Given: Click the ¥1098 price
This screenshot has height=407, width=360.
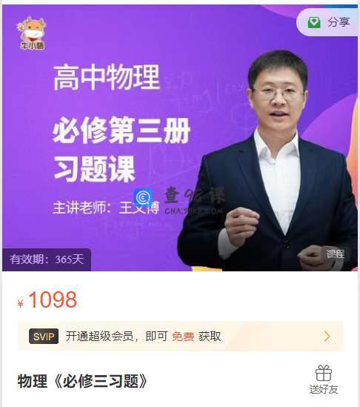Looking at the screenshot, I should pos(47,300).
